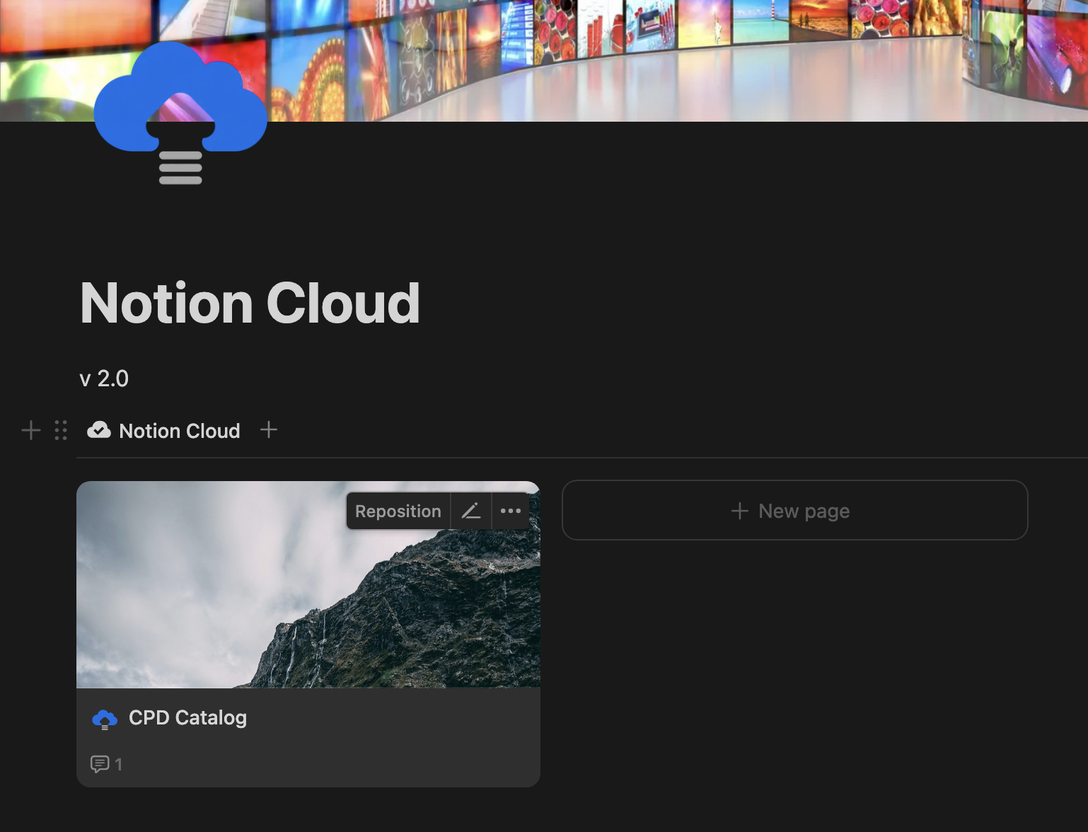Click the cloud icon next to CPD Catalog

point(105,718)
